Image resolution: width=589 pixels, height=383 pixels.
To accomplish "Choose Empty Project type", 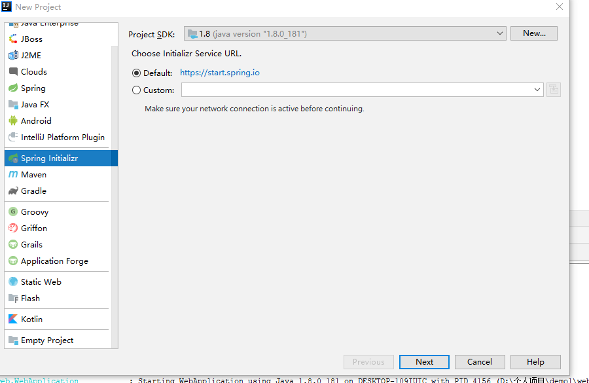I will pyautogui.click(x=58, y=340).
